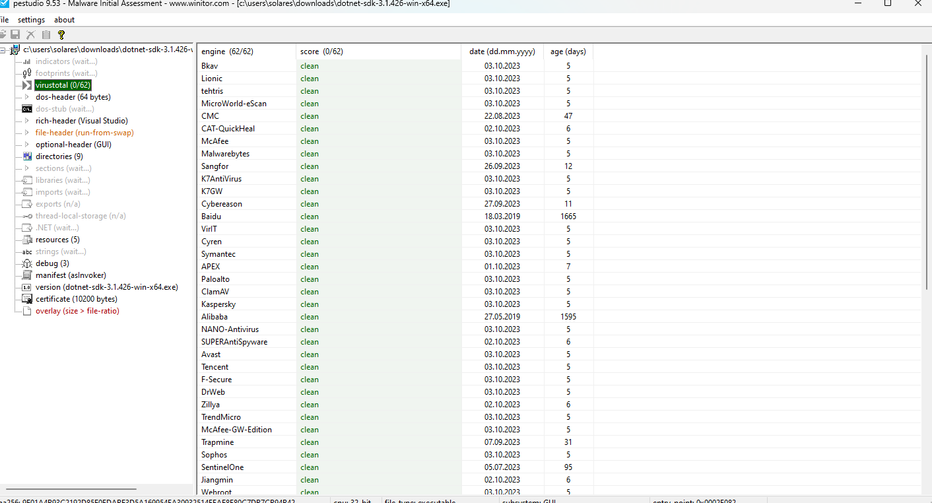Click the libraries tree icon
The image size is (932, 503).
27,180
